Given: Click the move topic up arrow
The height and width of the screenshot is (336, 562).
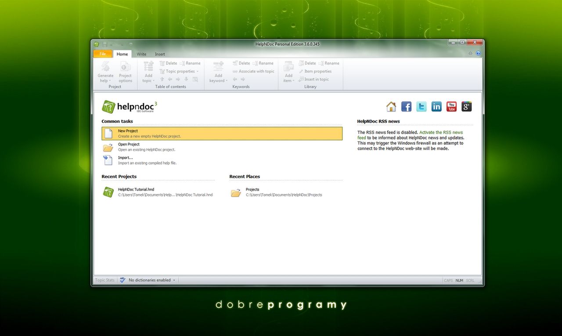Looking at the screenshot, I should coord(162,79).
